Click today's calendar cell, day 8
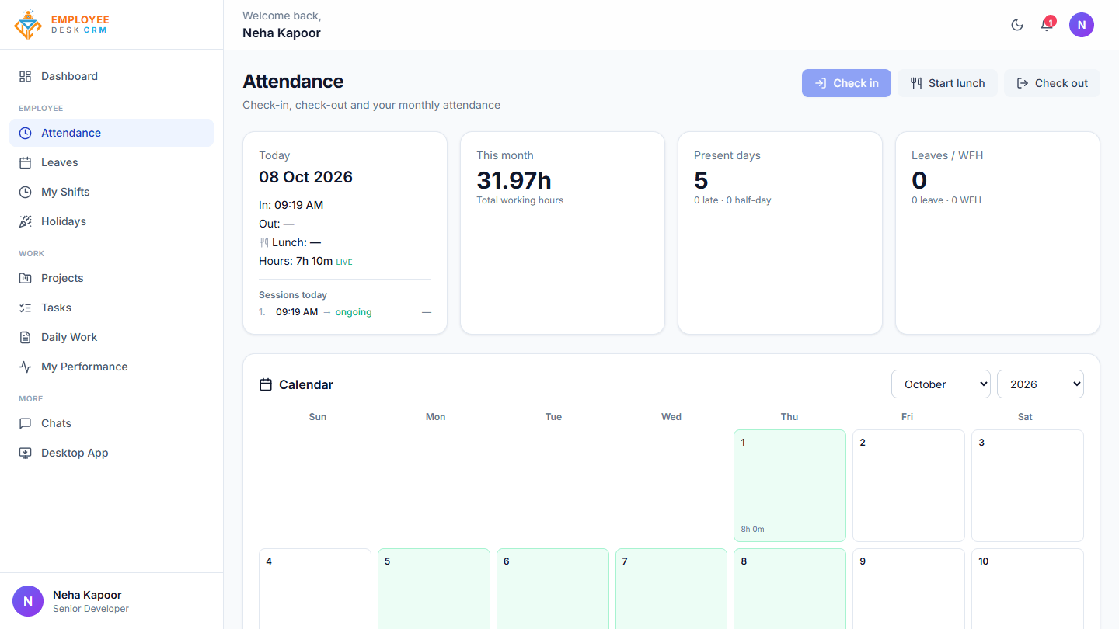Viewport: 1119px width, 629px height. click(790, 589)
